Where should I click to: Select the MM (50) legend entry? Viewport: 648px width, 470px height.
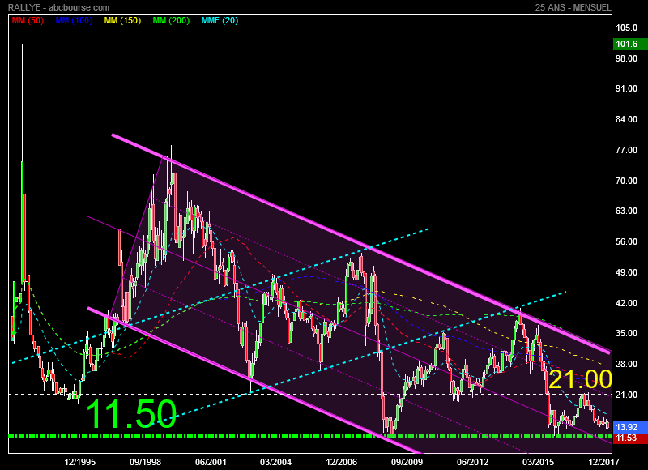coord(28,20)
